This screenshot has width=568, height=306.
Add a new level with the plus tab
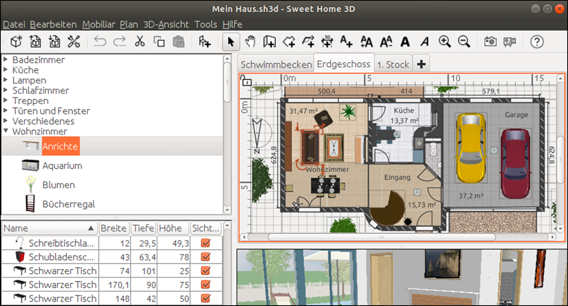(421, 64)
